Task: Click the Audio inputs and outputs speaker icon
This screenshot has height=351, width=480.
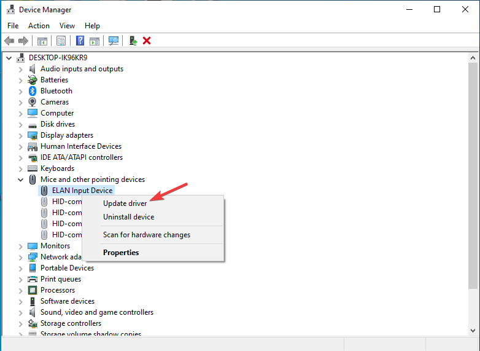Action: click(32, 69)
